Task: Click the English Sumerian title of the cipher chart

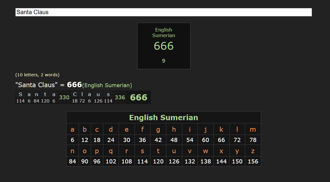Action: (x=163, y=118)
